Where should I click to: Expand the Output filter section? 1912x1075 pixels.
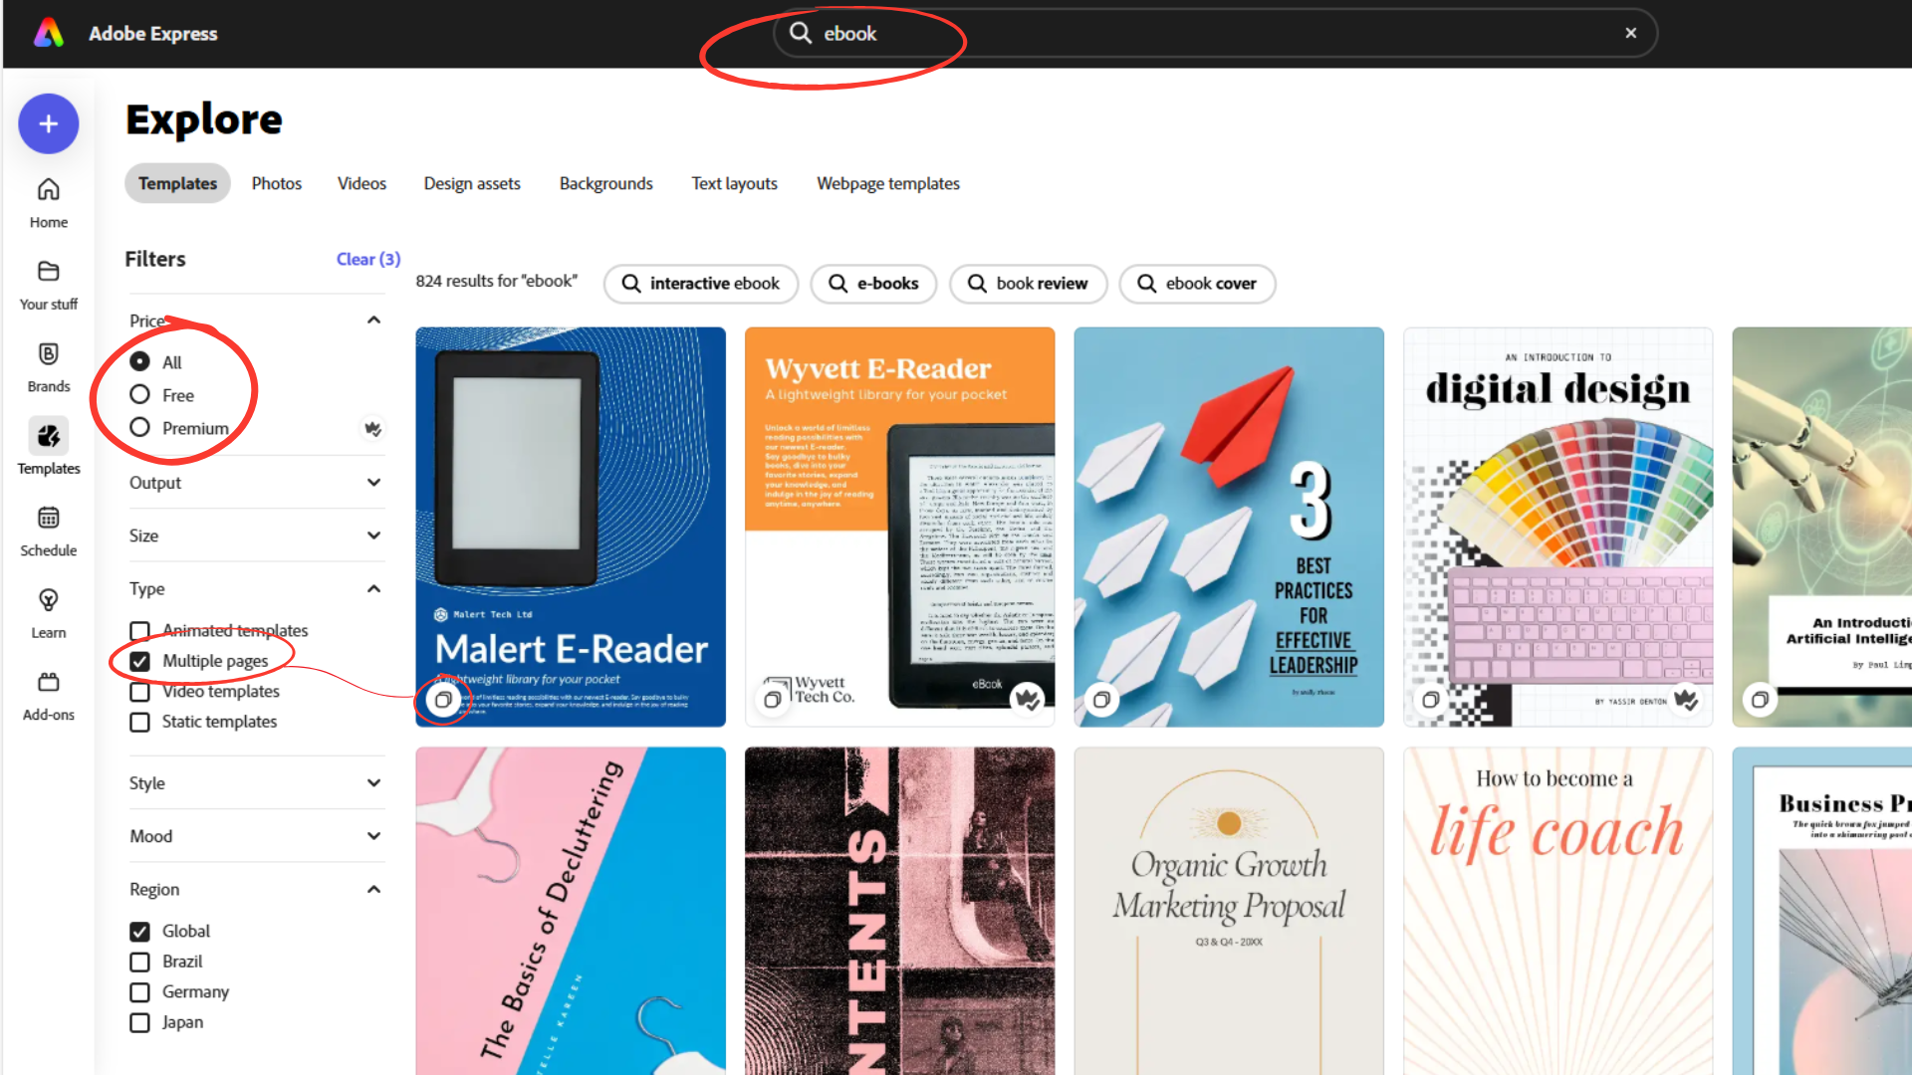coord(256,483)
